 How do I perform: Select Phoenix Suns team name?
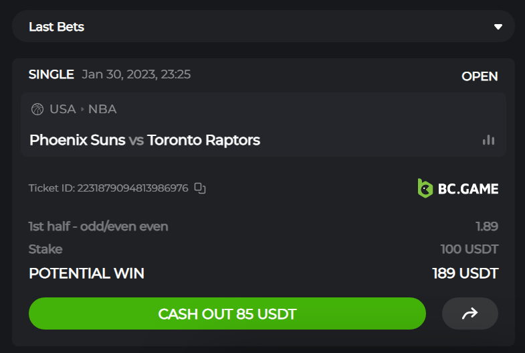77,140
